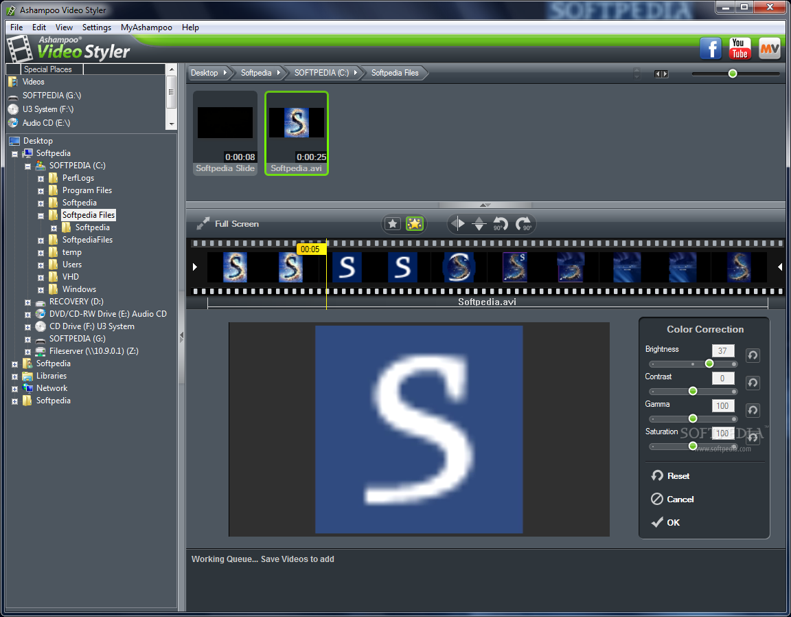The image size is (791, 617).
Task: Reset the Contrast value icon
Action: 753,383
